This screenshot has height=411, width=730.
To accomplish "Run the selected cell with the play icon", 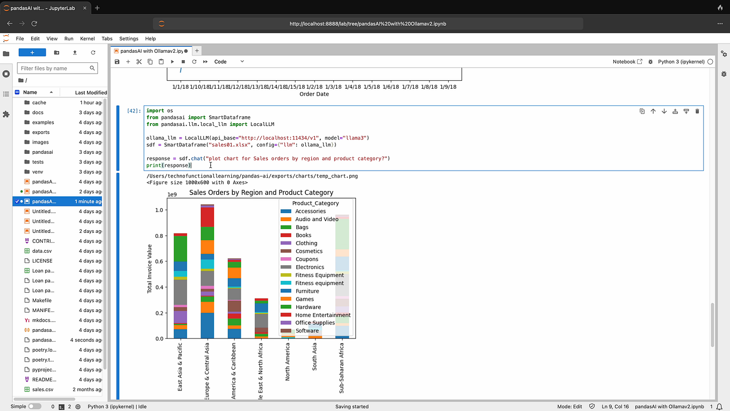I will click(x=172, y=61).
